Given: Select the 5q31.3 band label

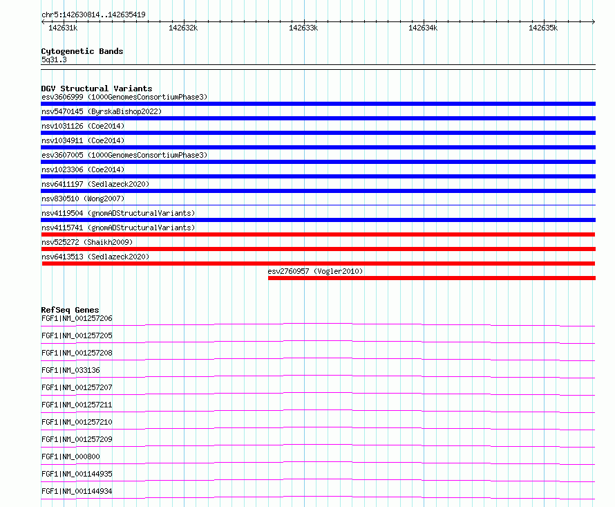Looking at the screenshot, I should 54,59.
